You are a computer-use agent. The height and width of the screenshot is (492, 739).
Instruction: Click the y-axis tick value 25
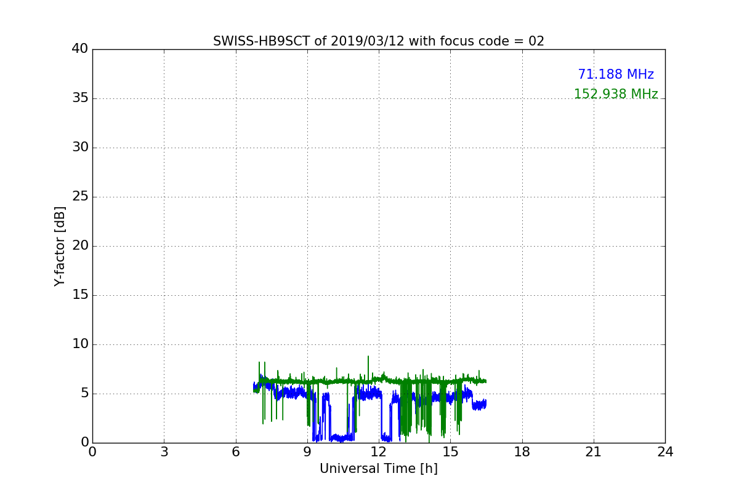click(80, 197)
